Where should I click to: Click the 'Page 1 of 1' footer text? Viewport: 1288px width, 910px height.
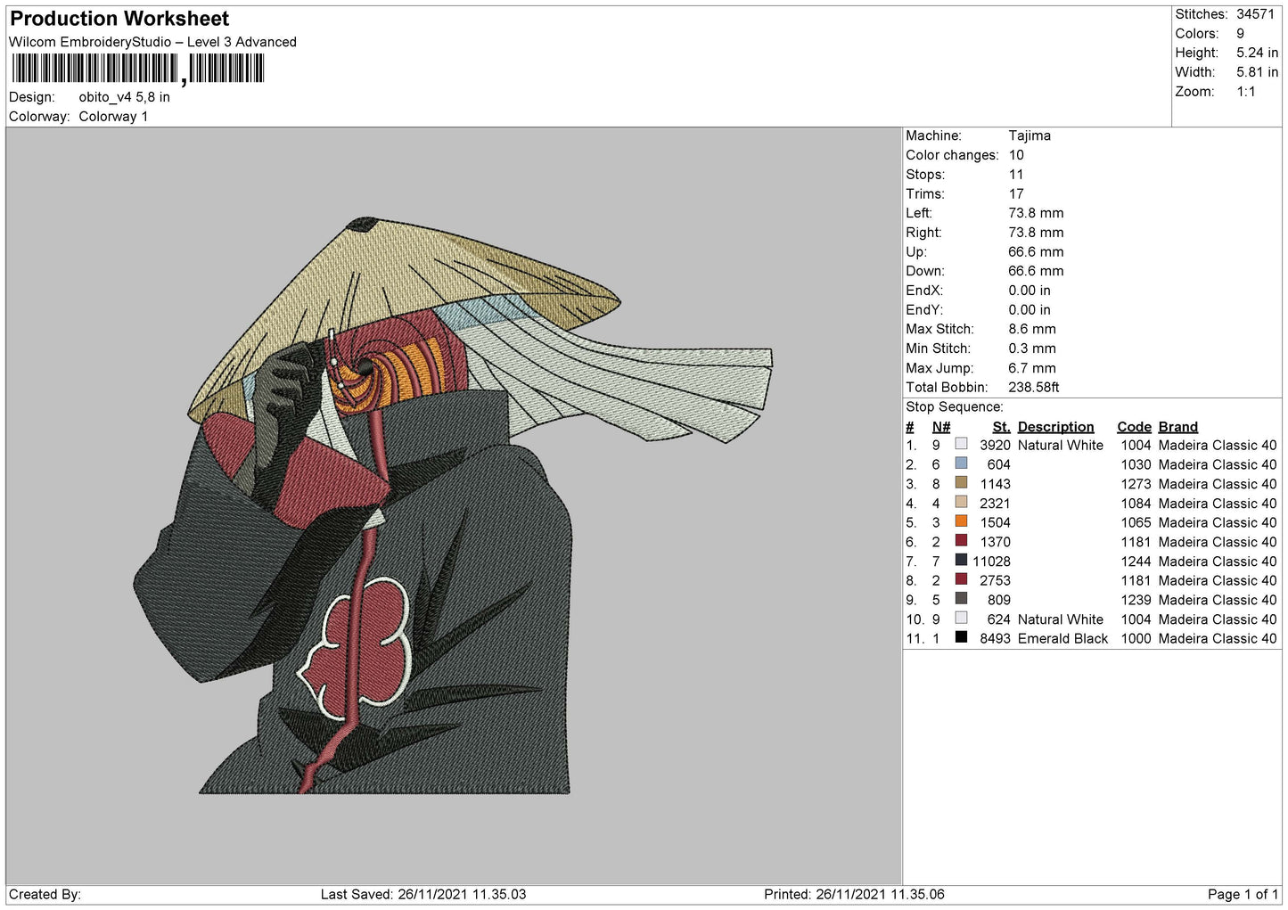click(1243, 895)
